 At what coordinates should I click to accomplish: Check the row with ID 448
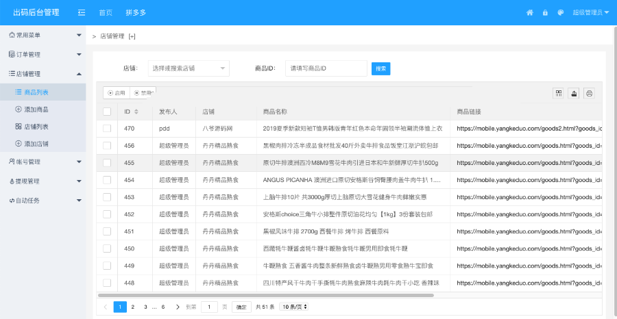coord(107,283)
